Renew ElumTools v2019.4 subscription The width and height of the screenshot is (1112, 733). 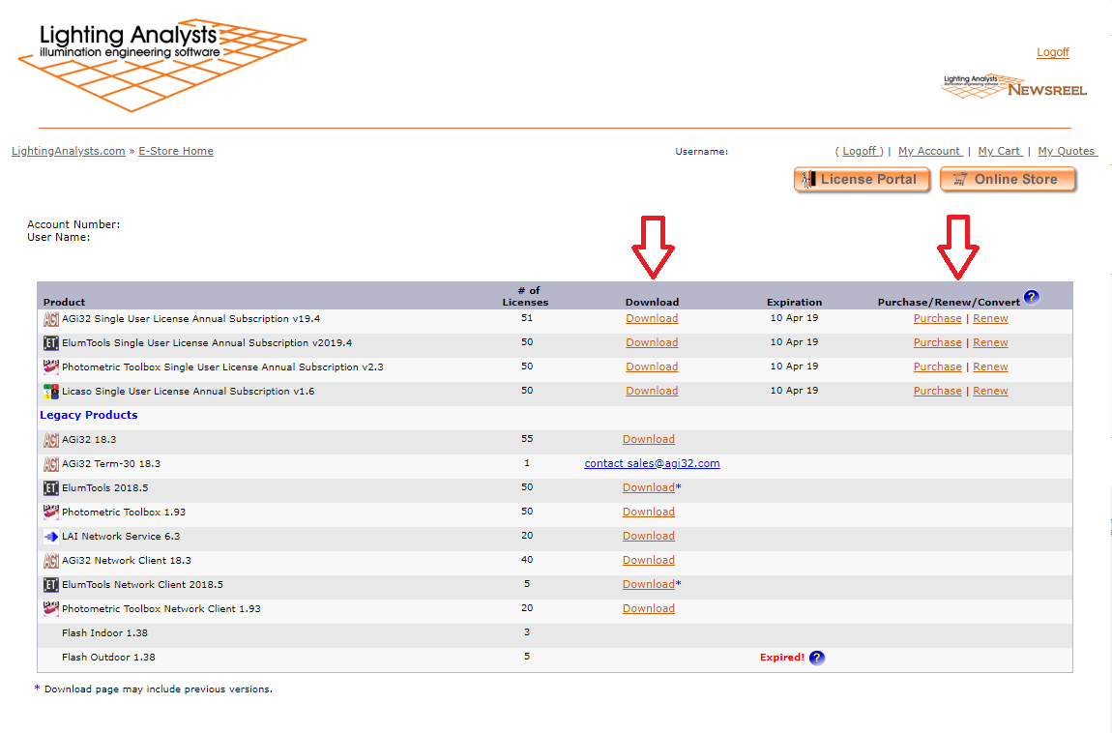click(x=991, y=343)
